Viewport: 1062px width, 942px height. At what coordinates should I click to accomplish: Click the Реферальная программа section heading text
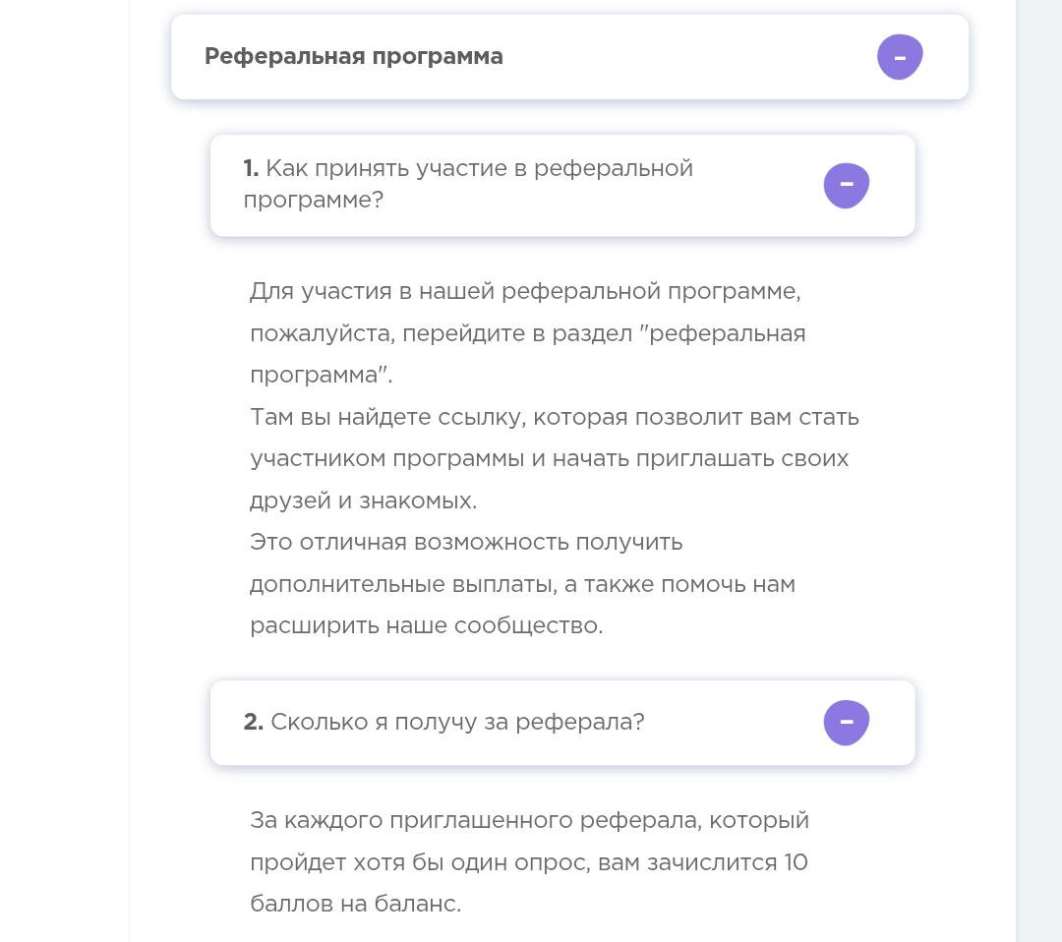tap(354, 56)
